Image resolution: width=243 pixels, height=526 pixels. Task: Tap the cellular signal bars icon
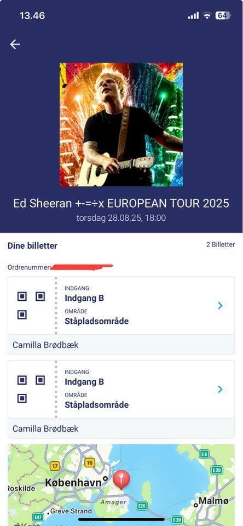click(193, 16)
